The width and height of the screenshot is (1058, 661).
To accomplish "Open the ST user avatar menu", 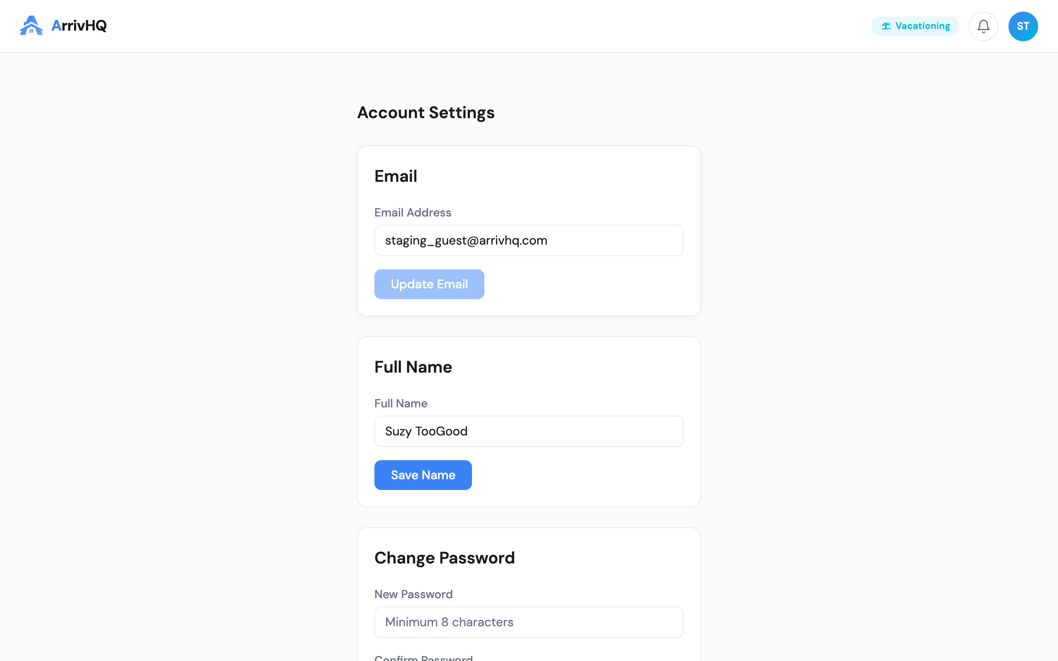I will click(x=1022, y=26).
